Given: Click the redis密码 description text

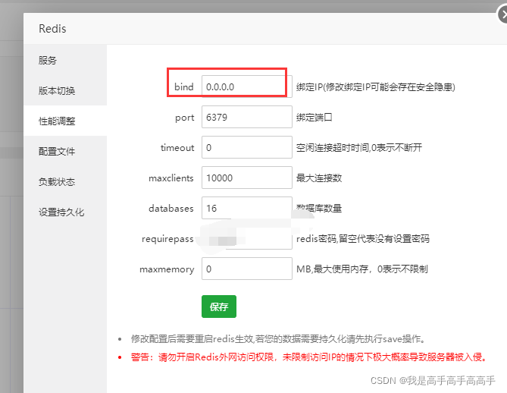Looking at the screenshot, I should coord(363,238).
